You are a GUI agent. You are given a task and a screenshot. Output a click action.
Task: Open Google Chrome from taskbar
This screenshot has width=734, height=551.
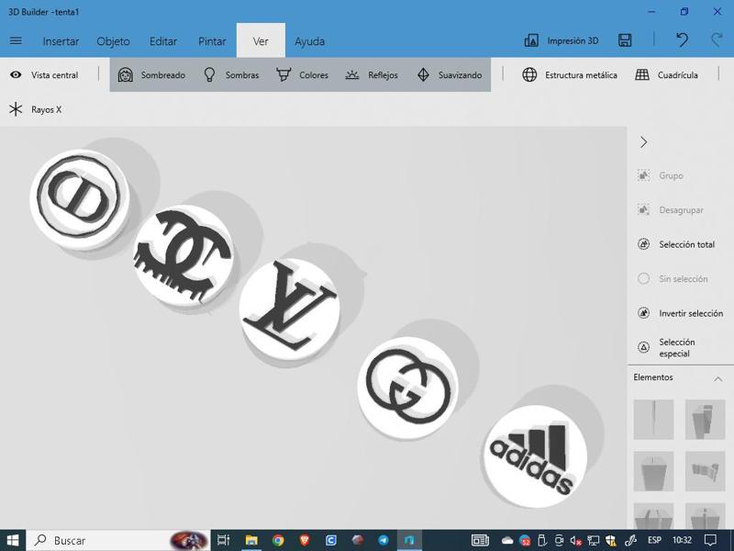(278, 540)
